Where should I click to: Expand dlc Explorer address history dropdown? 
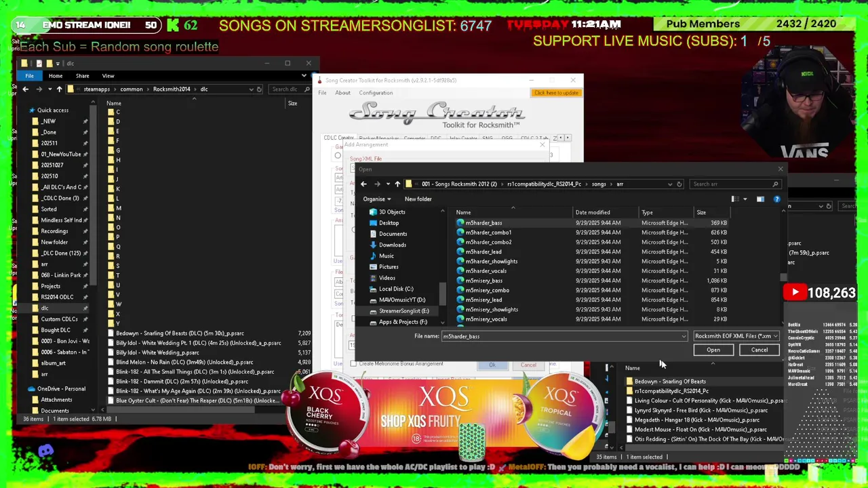(251, 89)
